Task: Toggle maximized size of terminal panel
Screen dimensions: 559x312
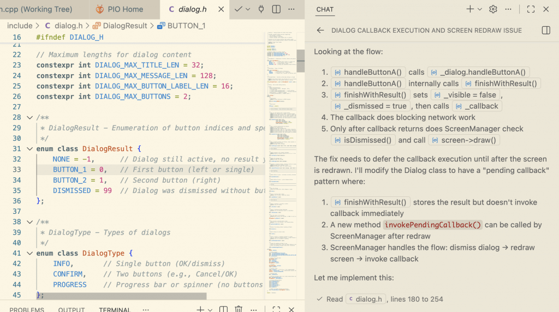Action: (276, 309)
